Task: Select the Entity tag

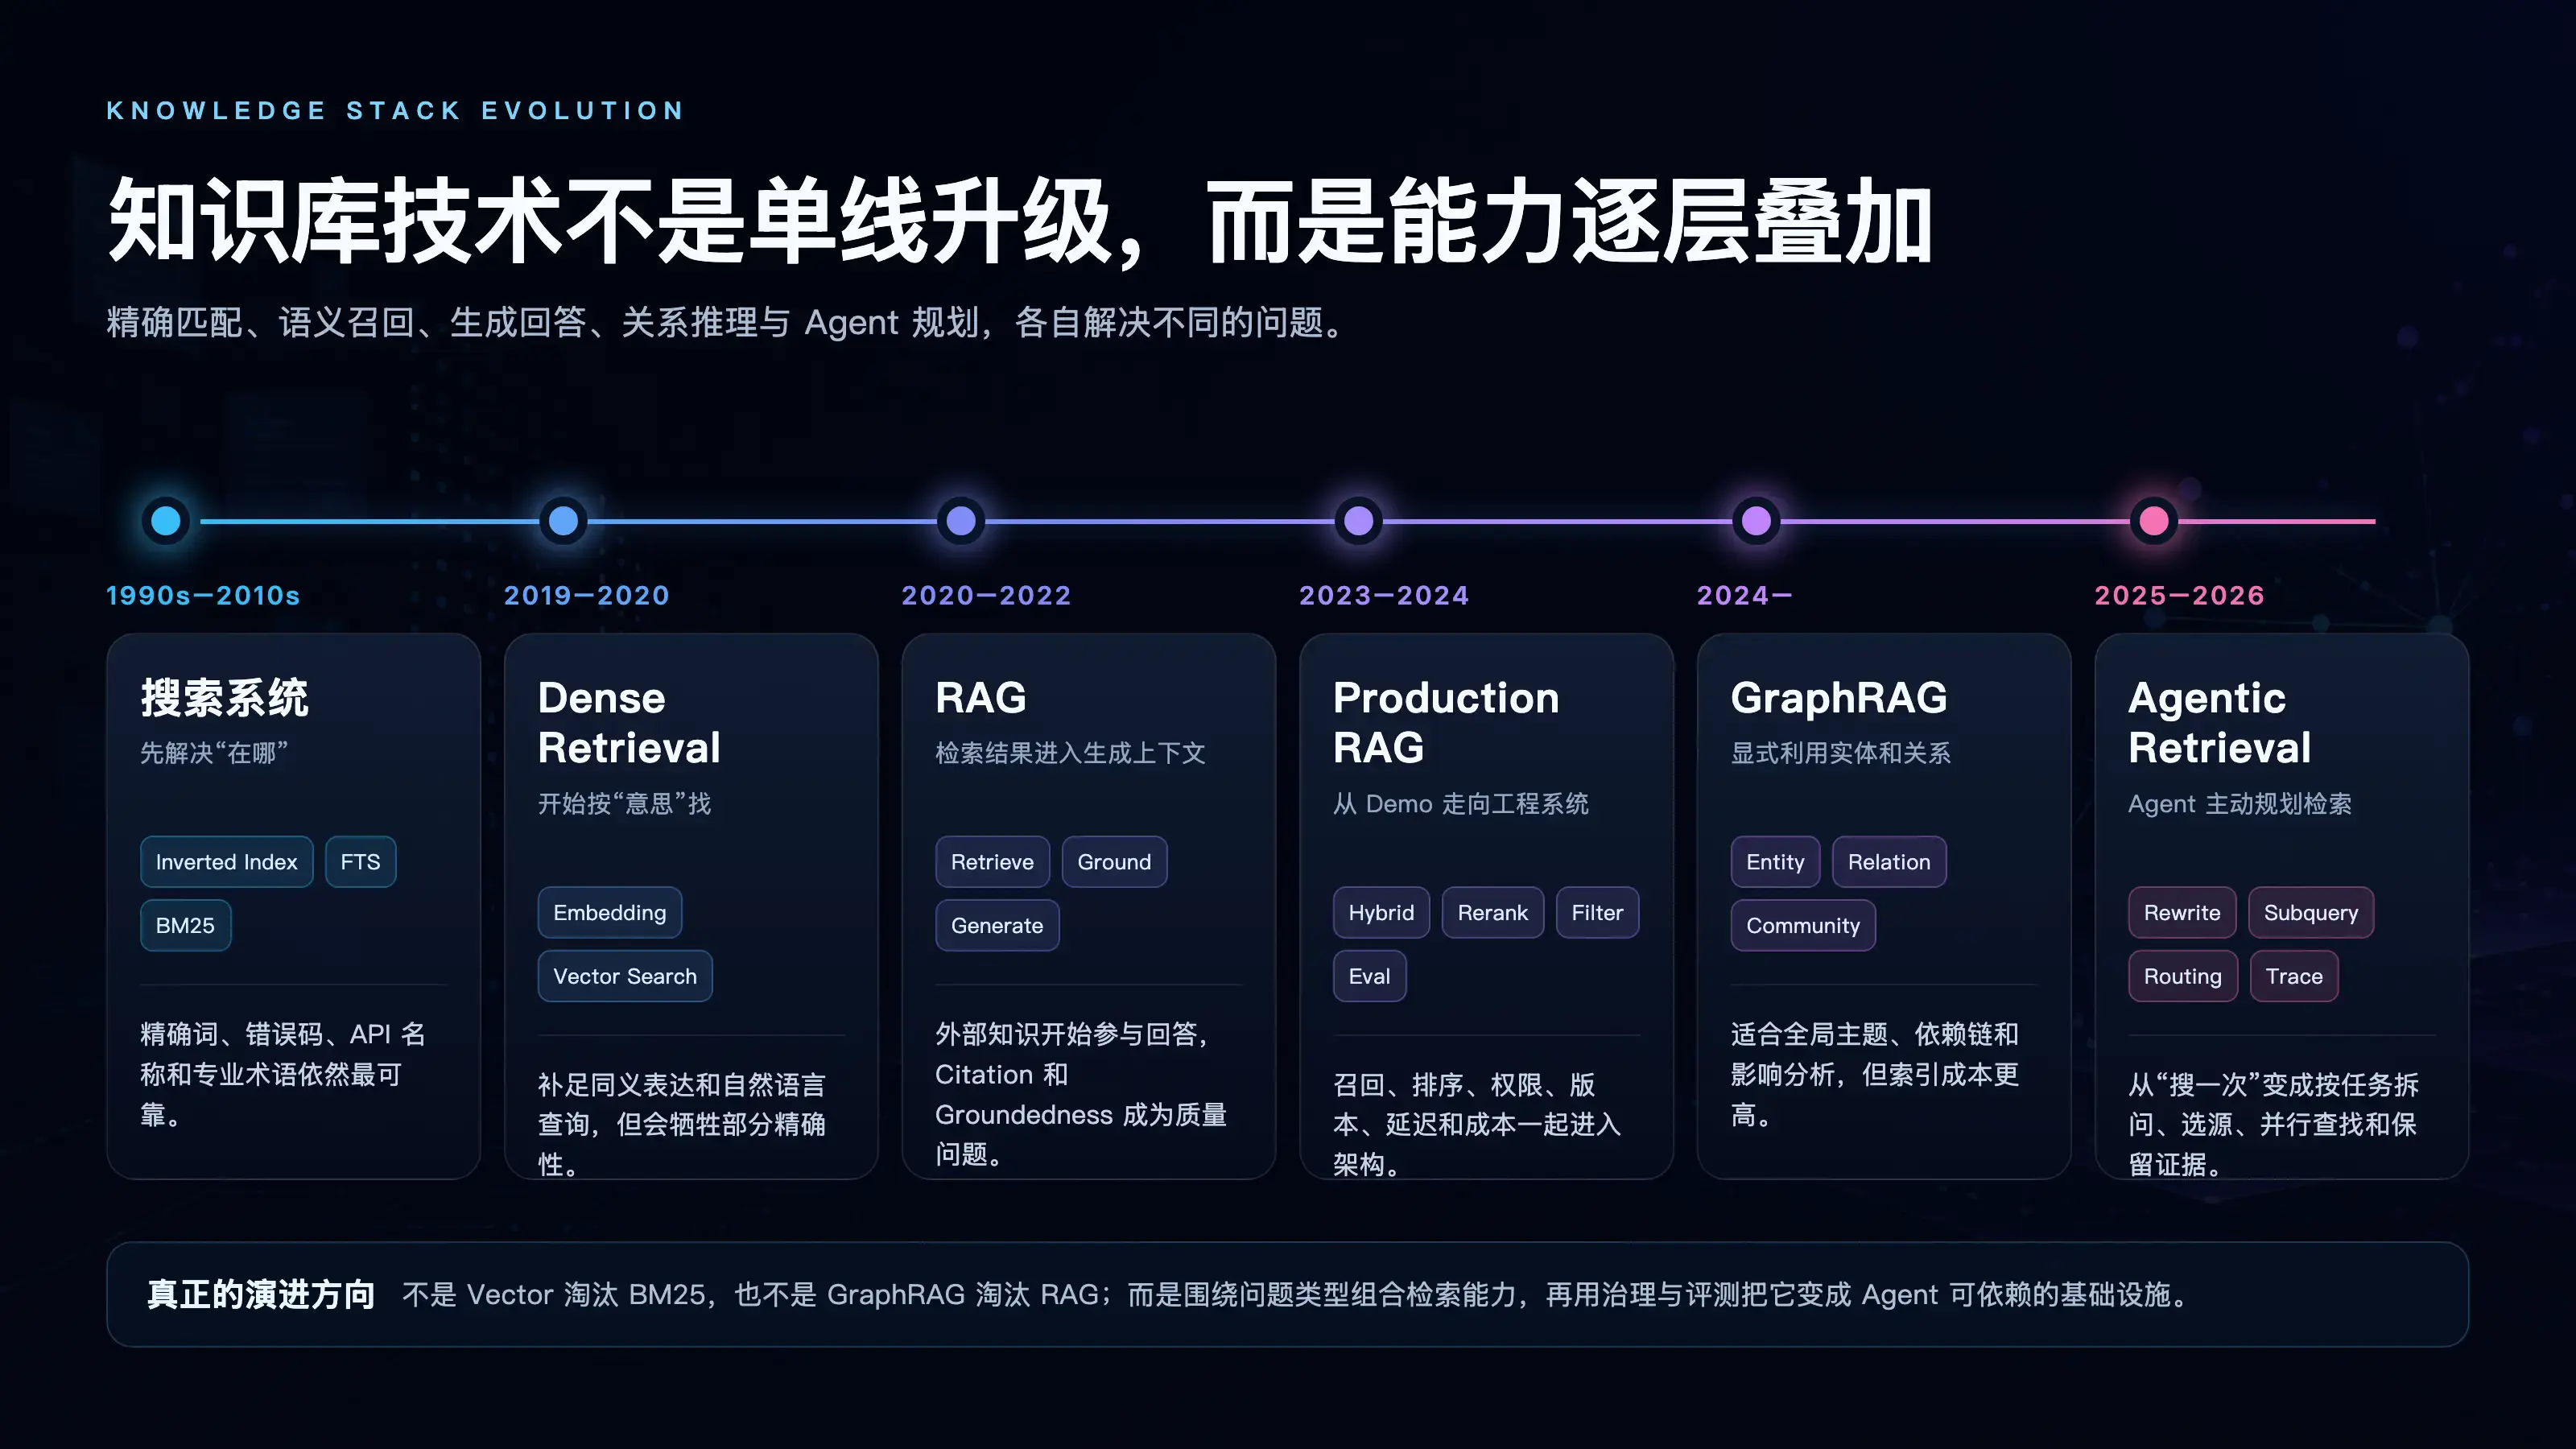Action: (1775, 862)
